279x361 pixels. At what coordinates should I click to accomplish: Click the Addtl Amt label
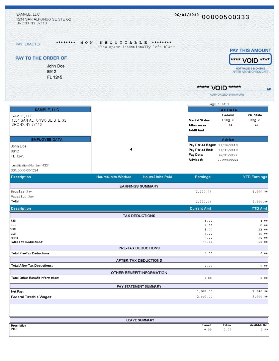[x=196, y=130]
